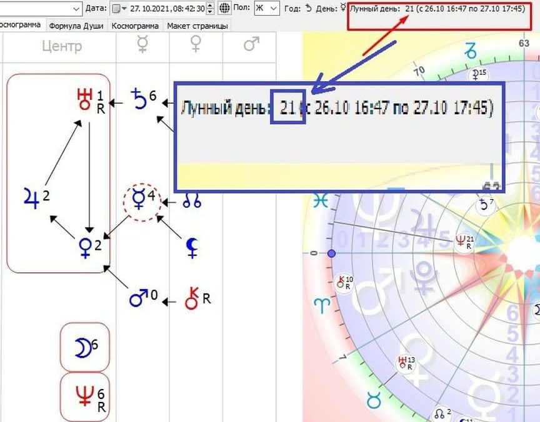
Task: Click the date and time field
Action: tap(167, 8)
